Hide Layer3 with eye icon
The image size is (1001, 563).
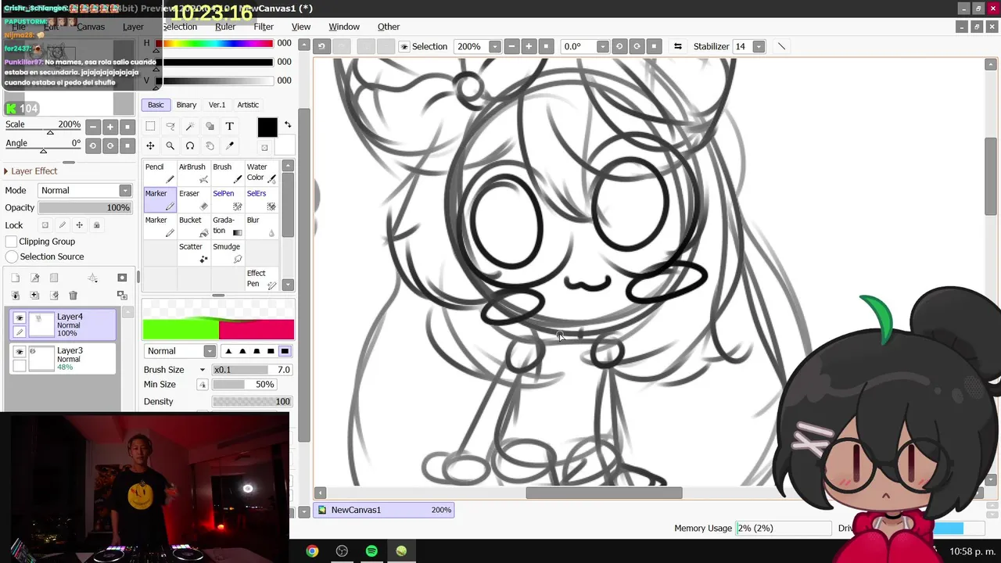[20, 352]
